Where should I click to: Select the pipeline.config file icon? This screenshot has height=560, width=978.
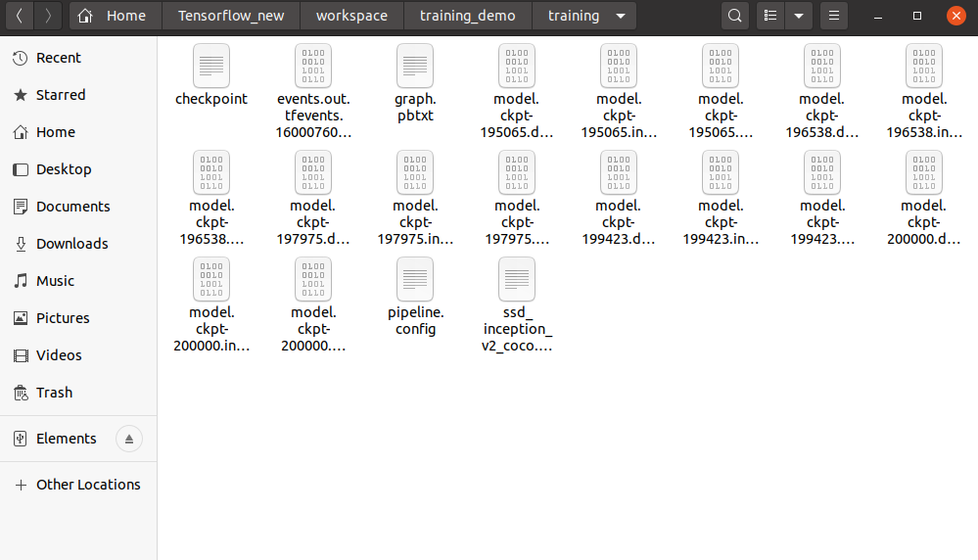[414, 280]
